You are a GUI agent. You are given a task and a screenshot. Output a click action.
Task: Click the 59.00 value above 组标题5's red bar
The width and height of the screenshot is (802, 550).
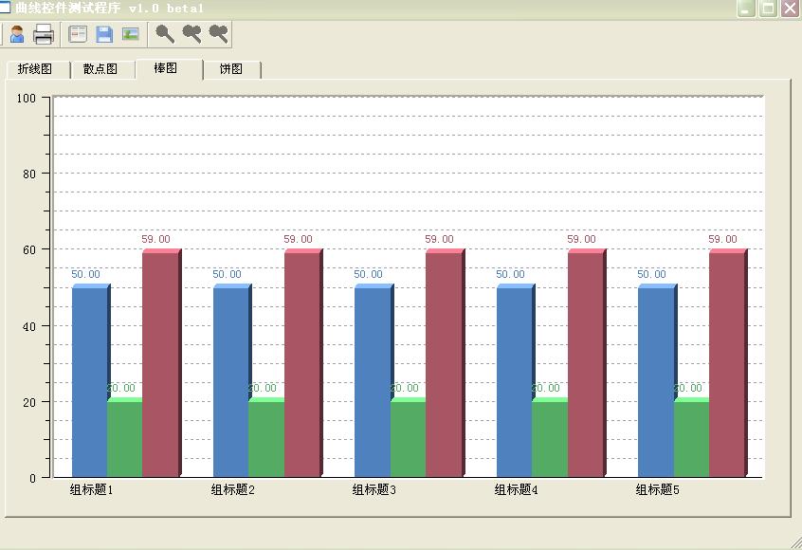click(722, 239)
